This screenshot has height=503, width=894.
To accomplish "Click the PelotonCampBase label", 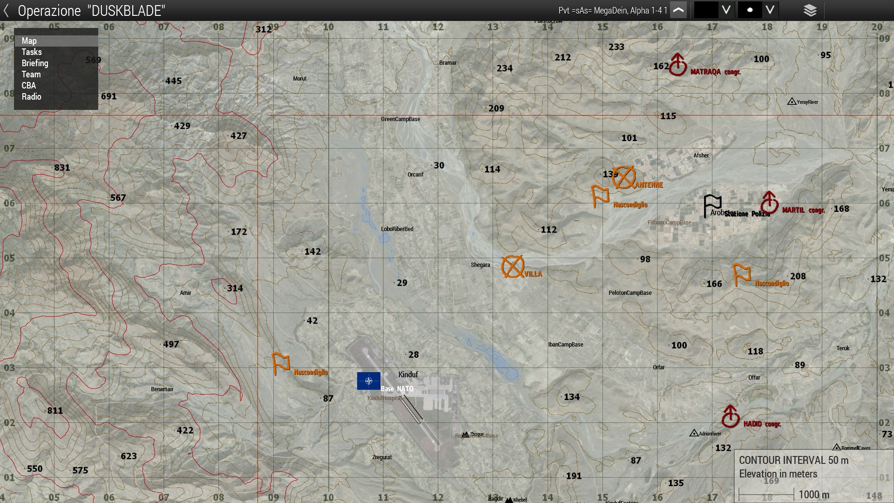I will coord(630,293).
